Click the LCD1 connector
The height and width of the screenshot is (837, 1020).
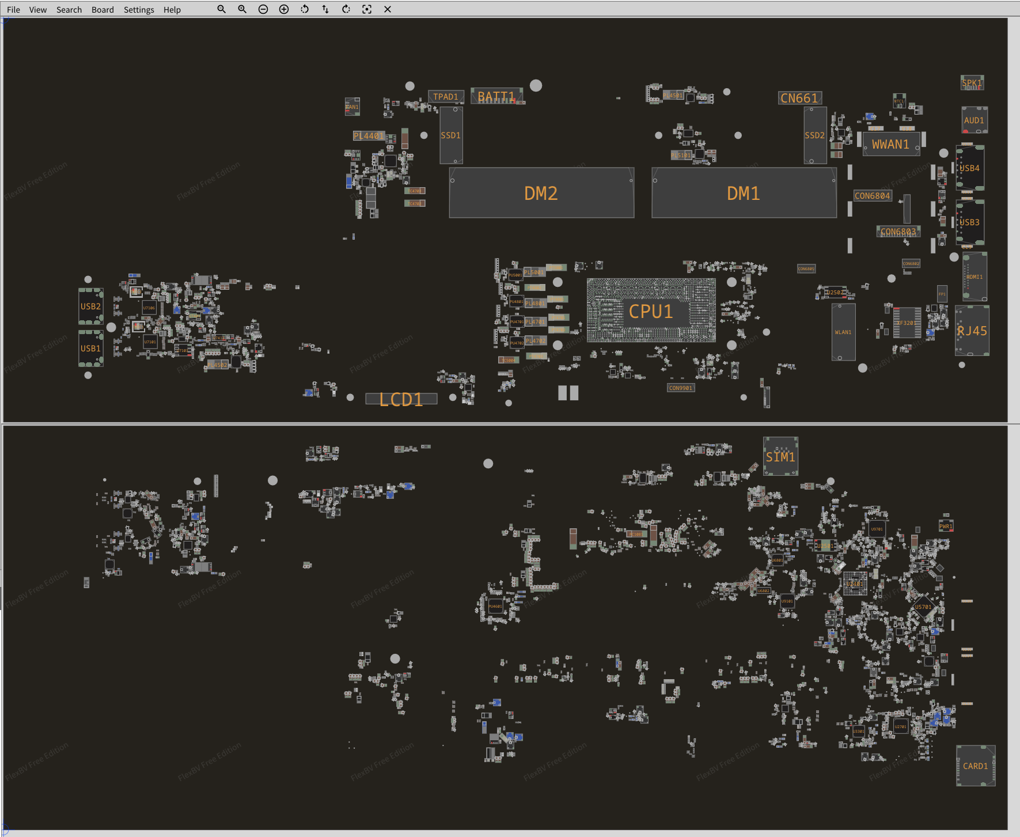tap(401, 399)
